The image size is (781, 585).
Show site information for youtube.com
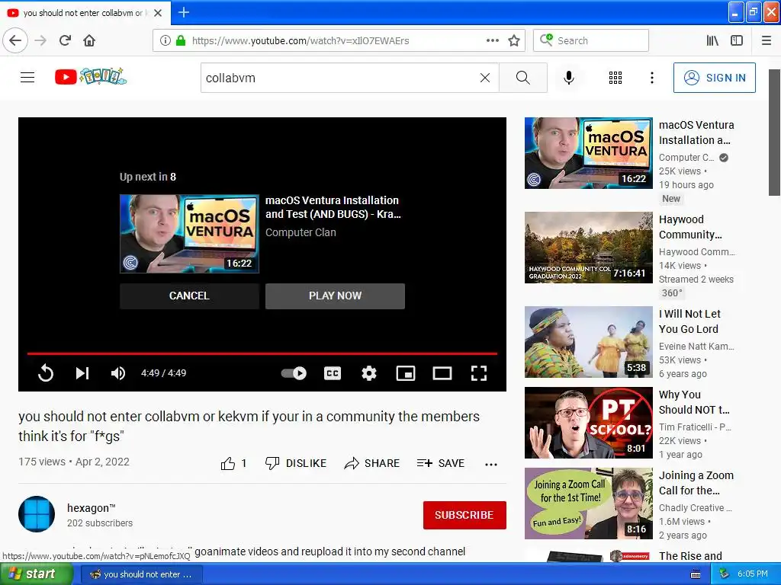tap(166, 40)
